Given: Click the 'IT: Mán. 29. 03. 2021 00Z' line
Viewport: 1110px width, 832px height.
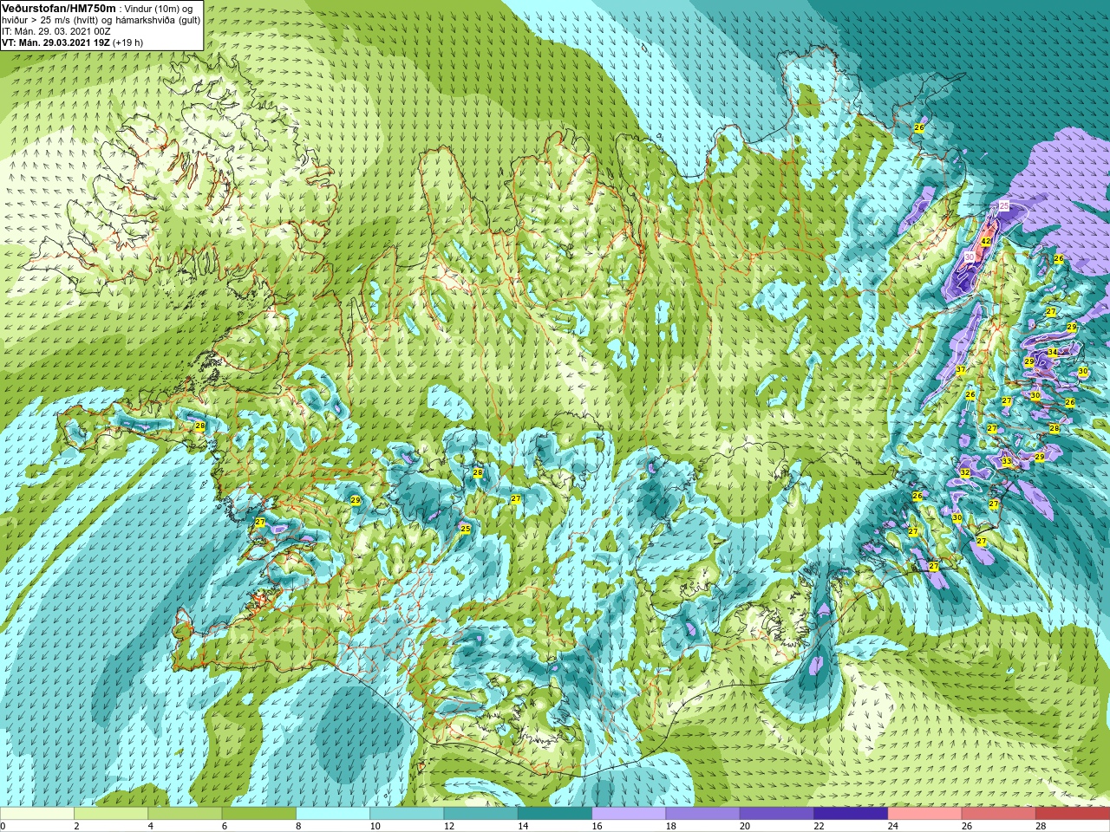Looking at the screenshot, I should [56, 31].
